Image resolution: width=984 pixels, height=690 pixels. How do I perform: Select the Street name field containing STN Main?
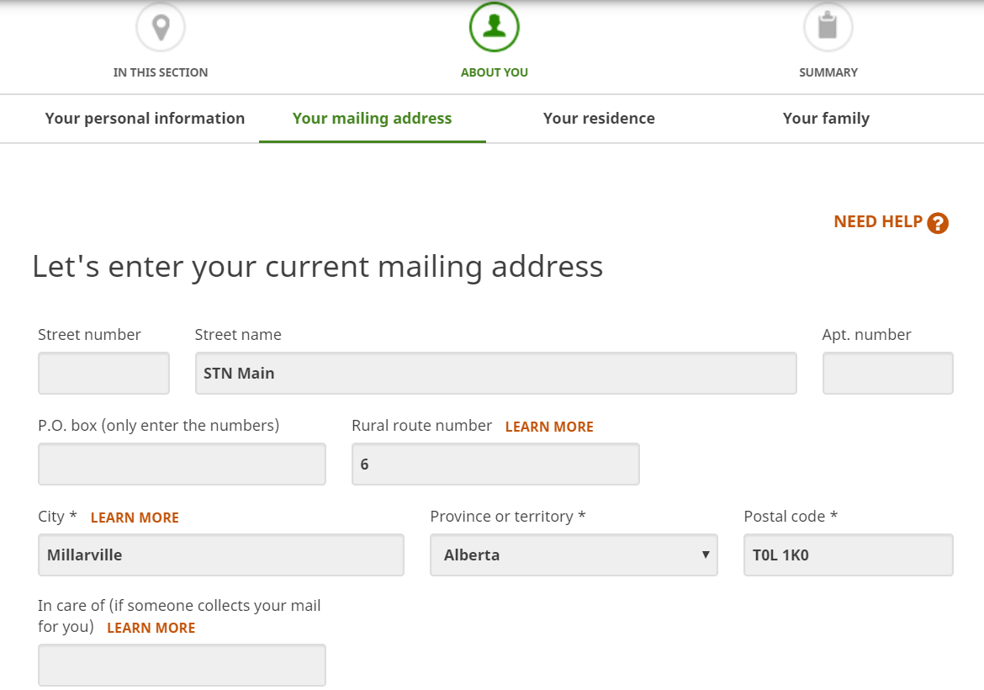pyautogui.click(x=495, y=373)
